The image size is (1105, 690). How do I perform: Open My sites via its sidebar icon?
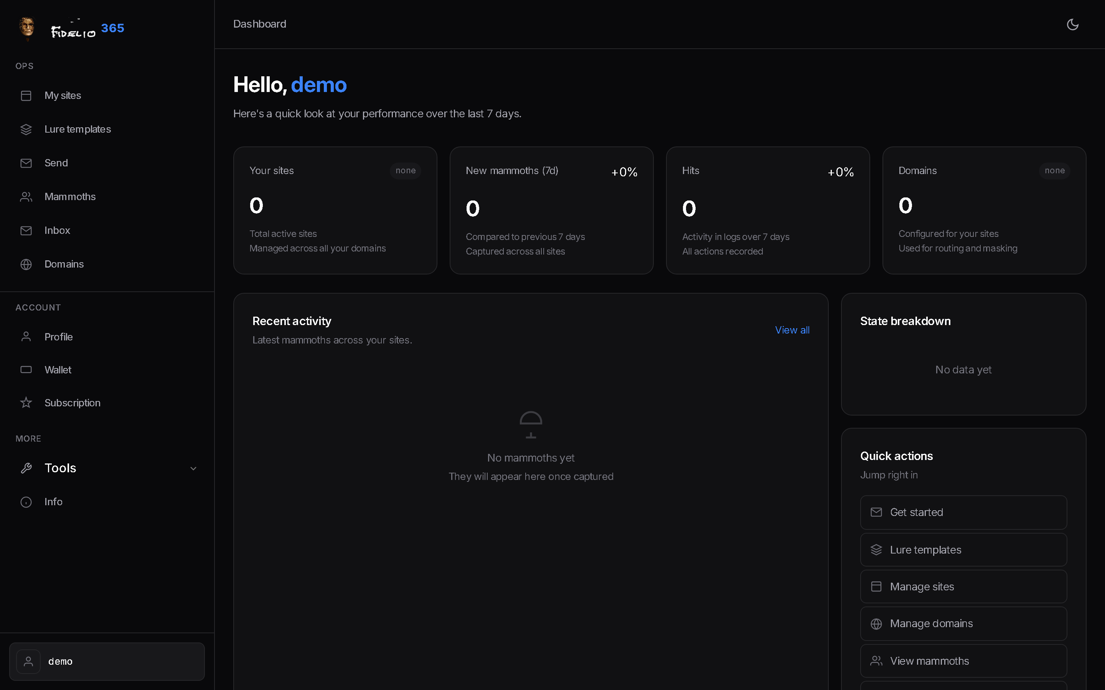point(26,95)
